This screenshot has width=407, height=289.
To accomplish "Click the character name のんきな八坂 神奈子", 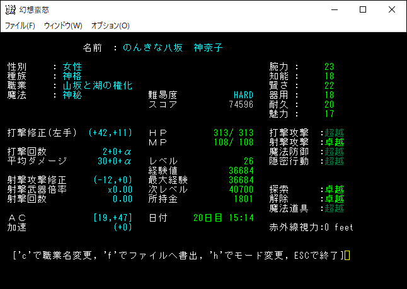I will coord(173,48).
